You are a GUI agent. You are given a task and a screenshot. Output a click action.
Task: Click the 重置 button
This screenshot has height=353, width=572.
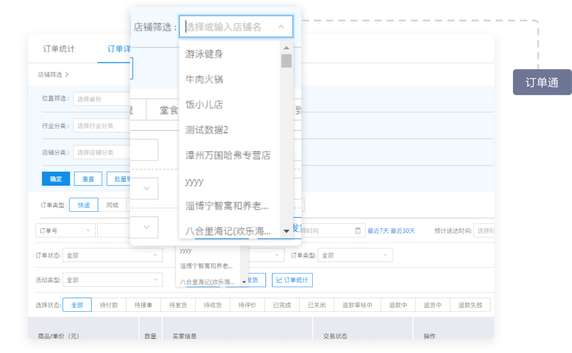pos(88,179)
